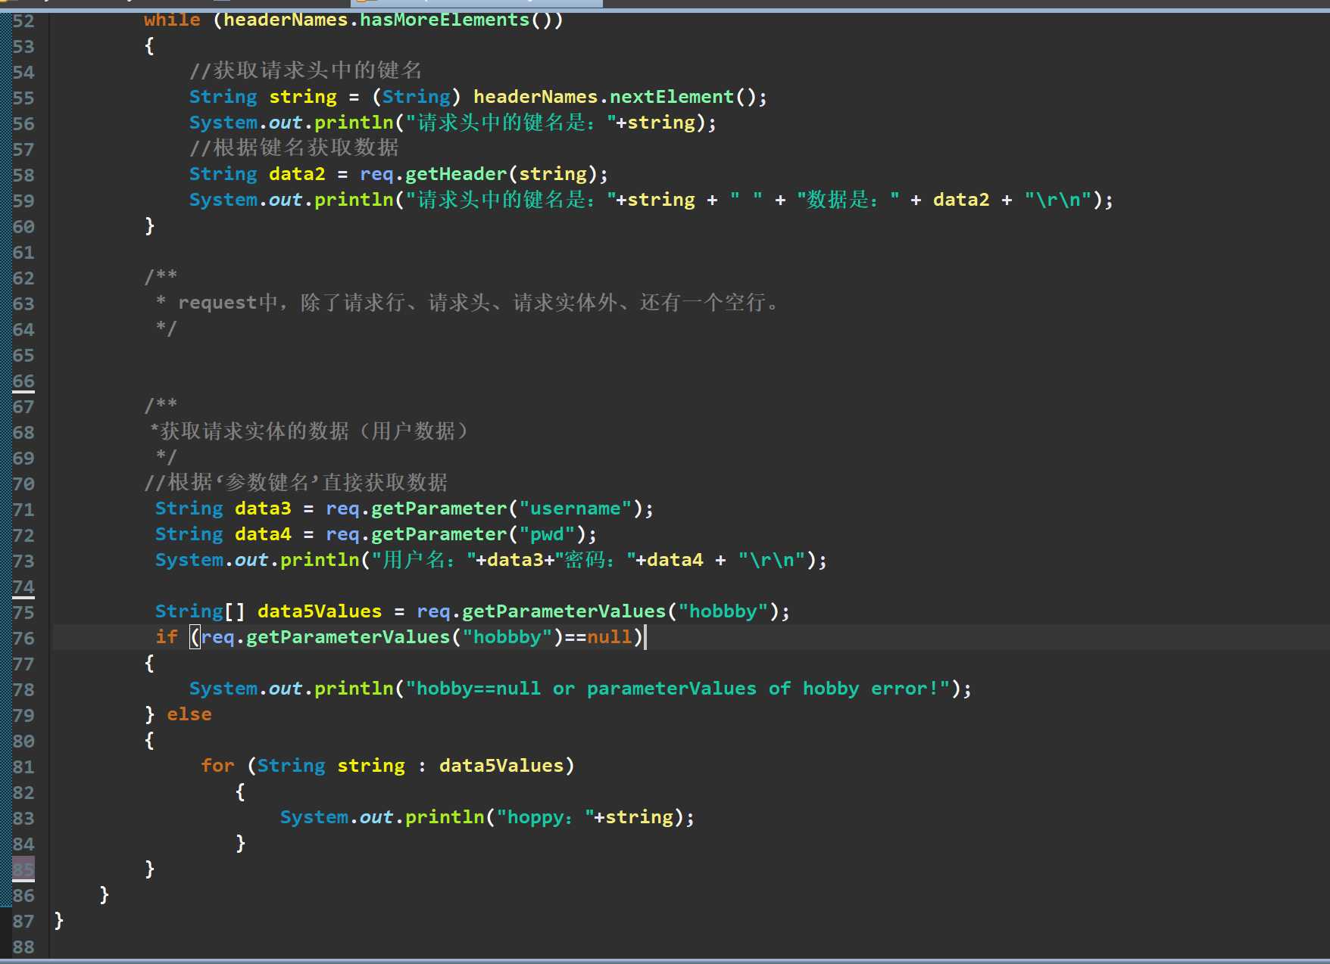Click line number 70 in the gutter

(23, 484)
